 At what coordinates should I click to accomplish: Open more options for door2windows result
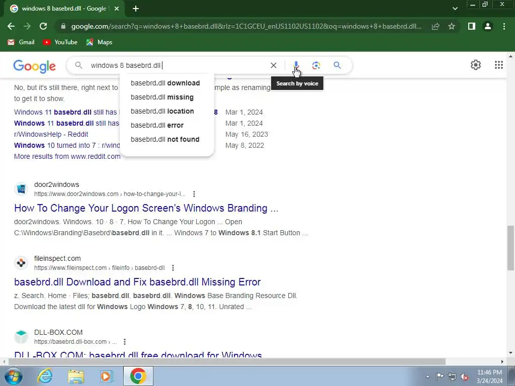click(x=194, y=194)
